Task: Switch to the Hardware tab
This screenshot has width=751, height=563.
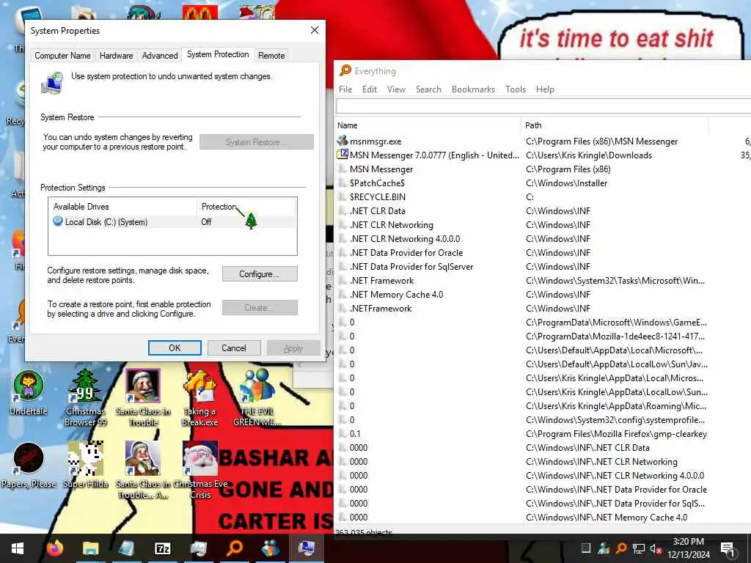Action: (x=116, y=56)
